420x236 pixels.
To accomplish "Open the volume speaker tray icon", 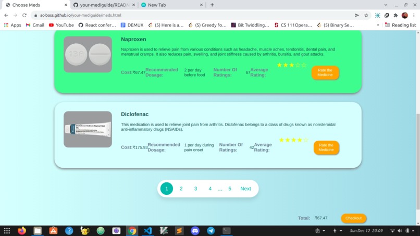I will point(400,231).
